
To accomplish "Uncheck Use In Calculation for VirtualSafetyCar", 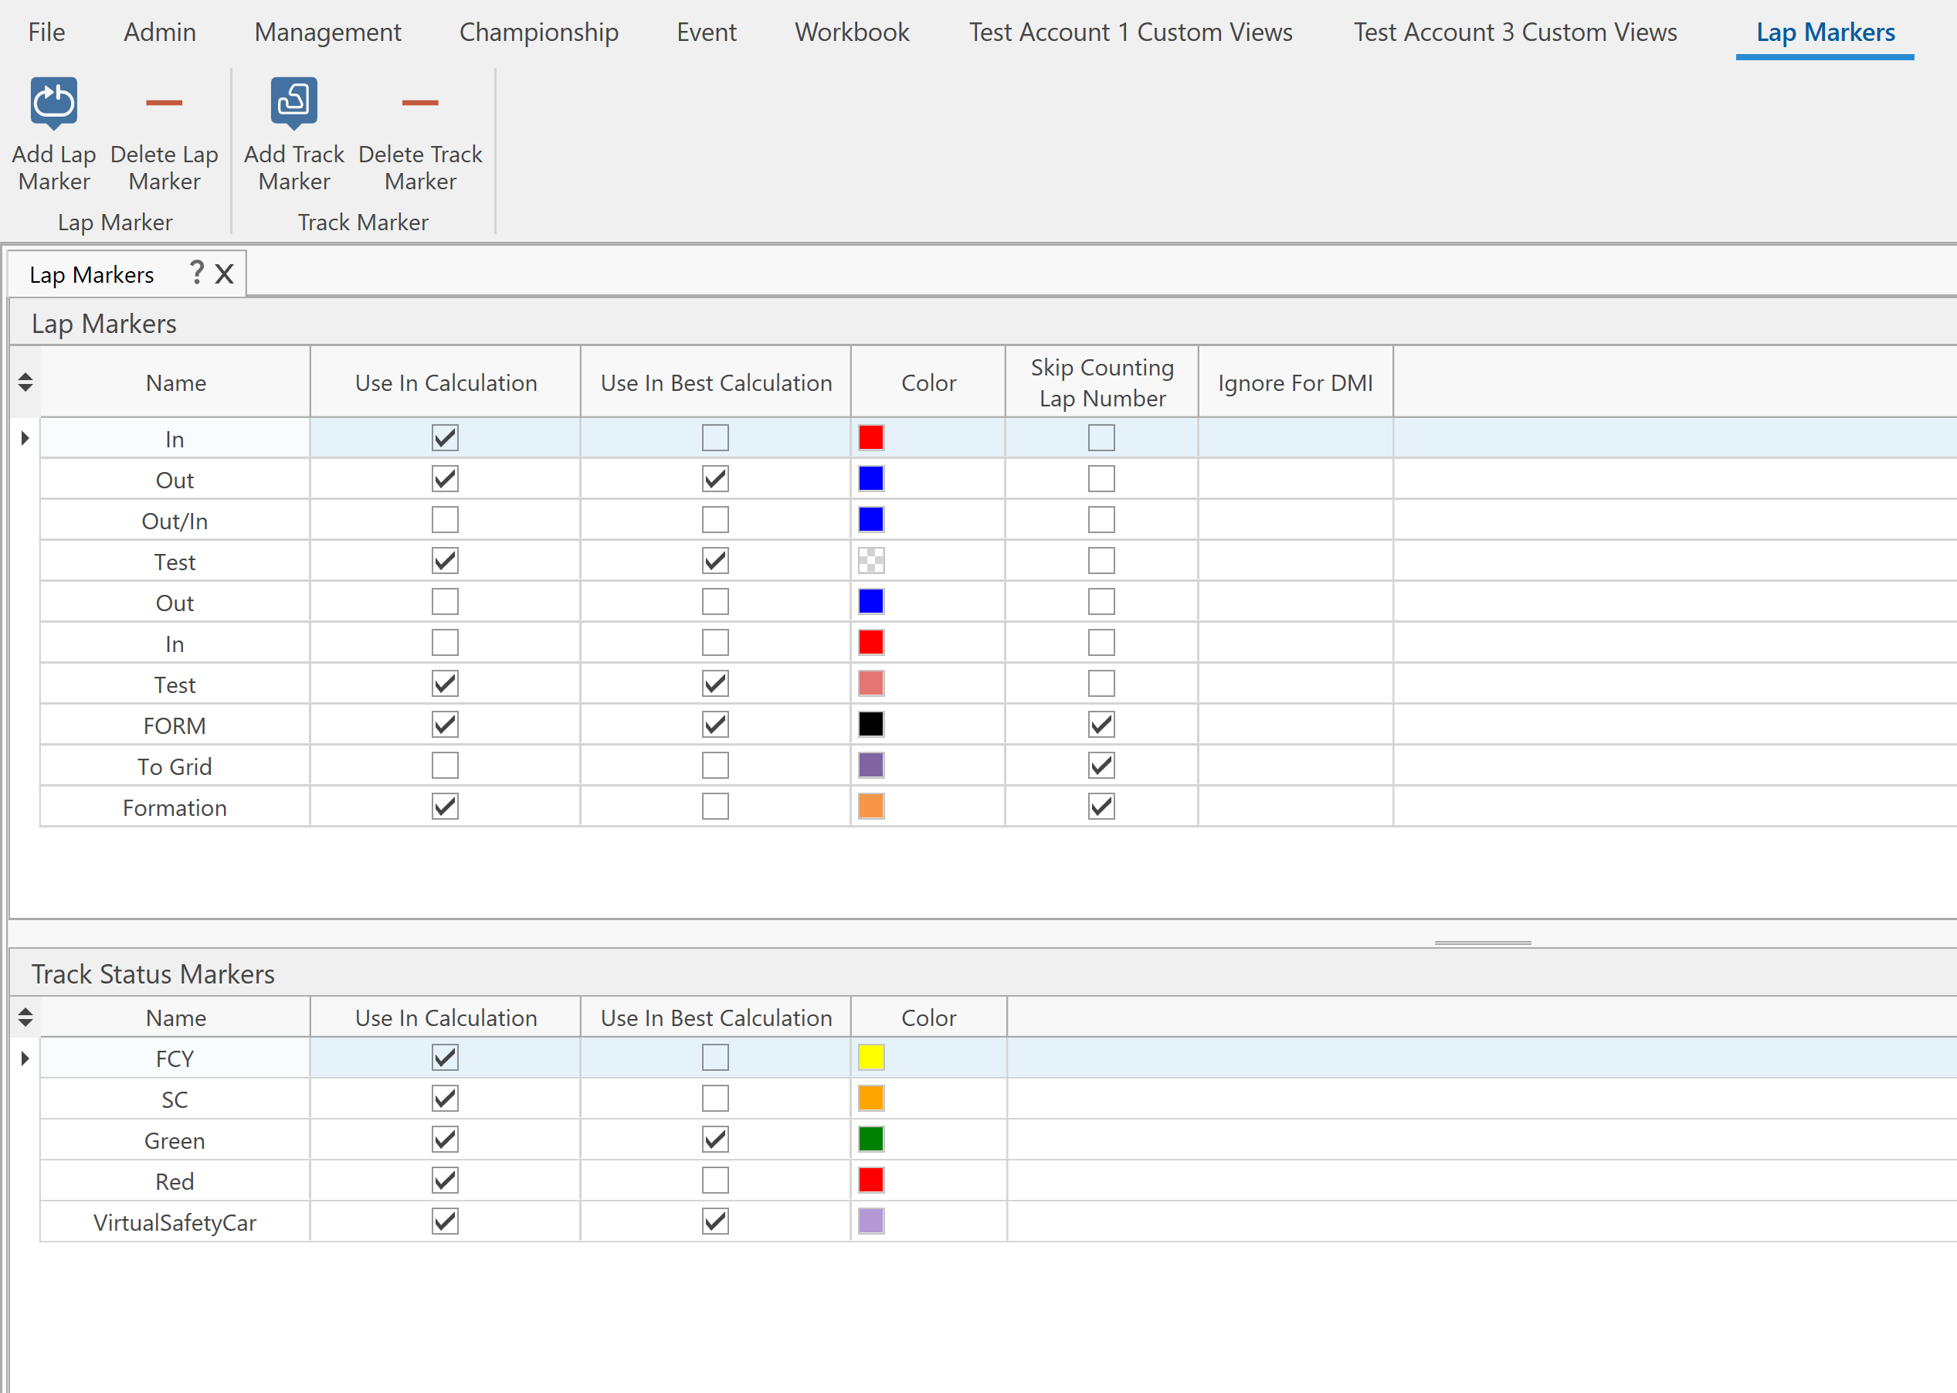I will click(445, 1221).
